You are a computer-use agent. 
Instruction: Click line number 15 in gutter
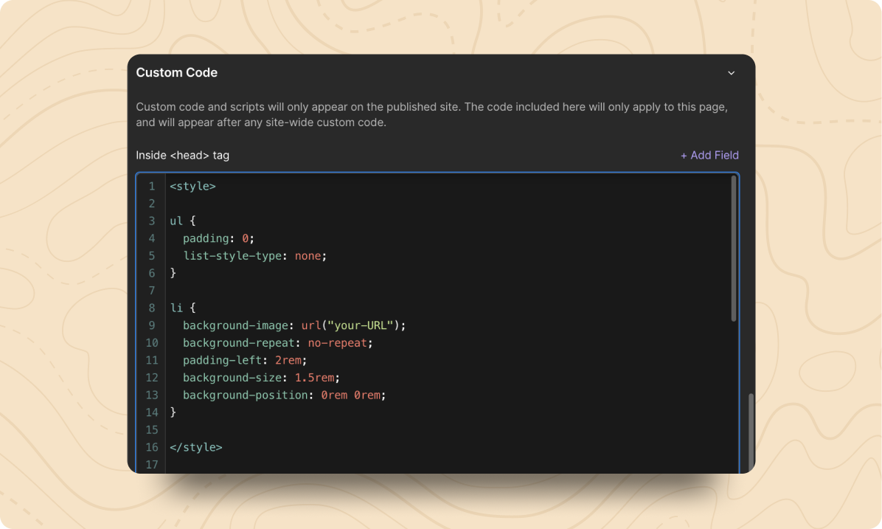pyautogui.click(x=152, y=430)
